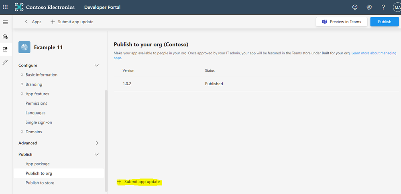This screenshot has width=401, height=194.
Task: Toggle the hamburger navigation menu
Action: pyautogui.click(x=5, y=22)
